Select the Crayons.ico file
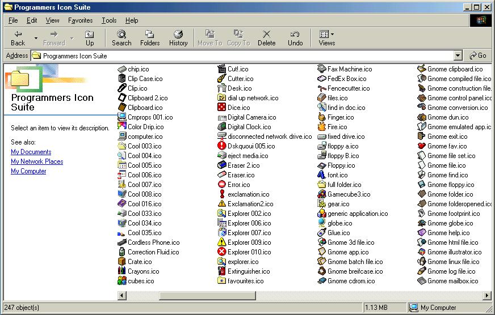 tap(143, 271)
